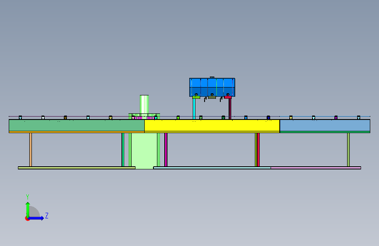This screenshot has width=379, height=246.
Task: Select the orange strip beneath the green section
Action: coord(76,132)
